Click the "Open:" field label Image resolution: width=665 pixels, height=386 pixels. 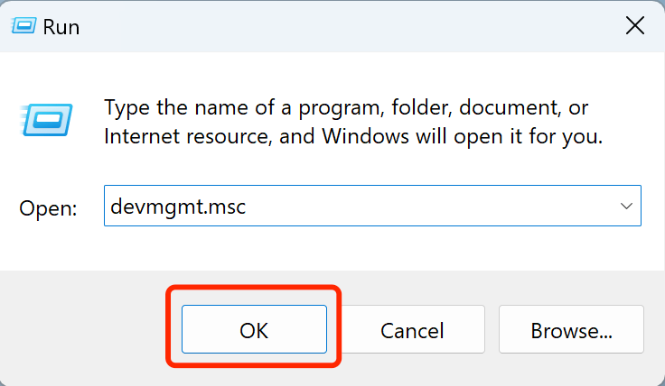click(x=48, y=207)
